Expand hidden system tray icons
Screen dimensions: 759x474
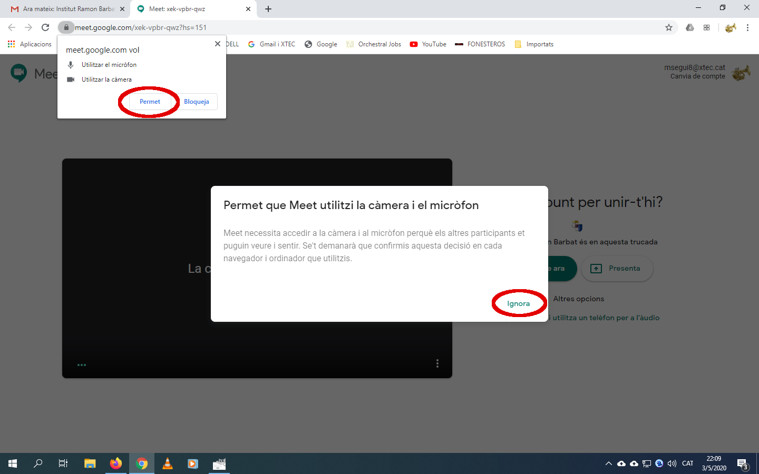[608, 463]
